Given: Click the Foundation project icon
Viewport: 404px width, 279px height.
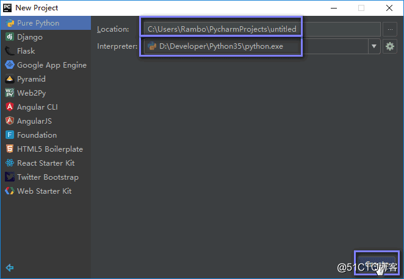Looking at the screenshot, I should click(10, 135).
